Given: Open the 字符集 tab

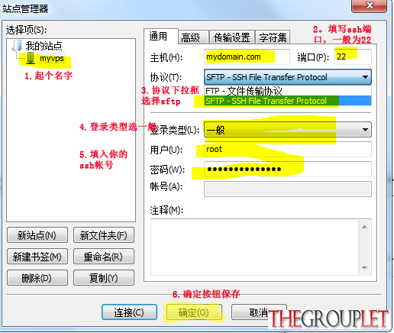Looking at the screenshot, I should tap(273, 37).
